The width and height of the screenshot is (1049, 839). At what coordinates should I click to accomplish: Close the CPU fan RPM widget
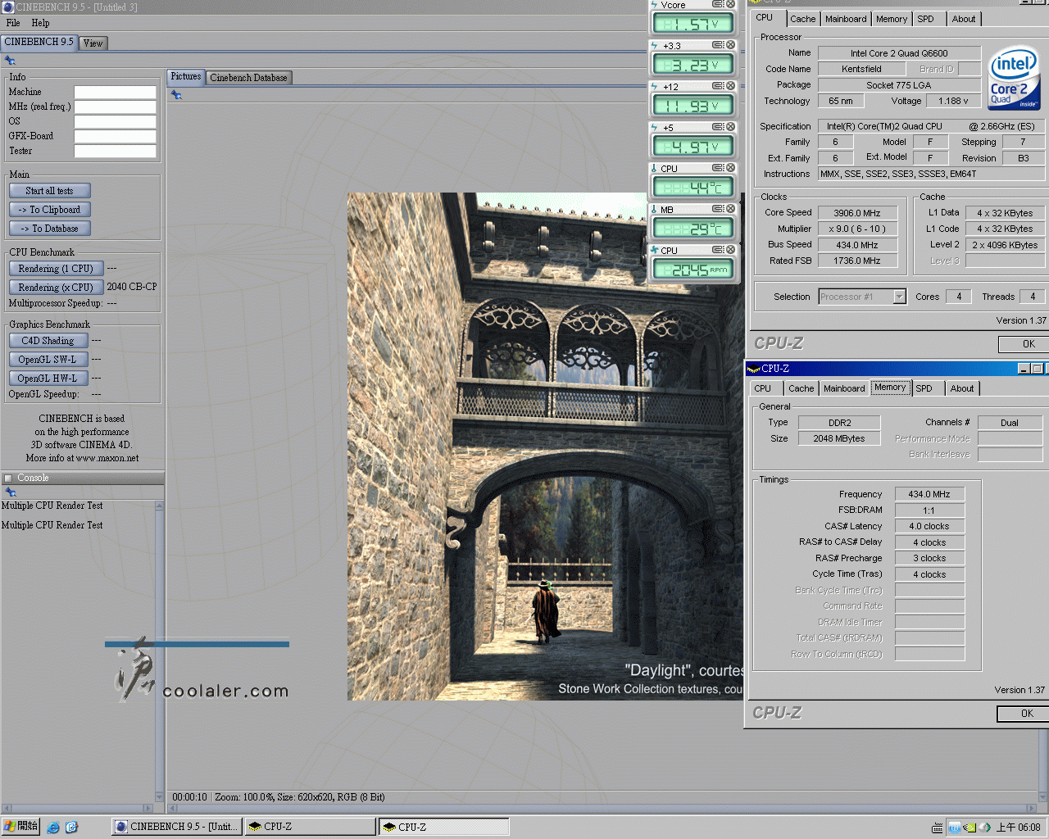[730, 250]
